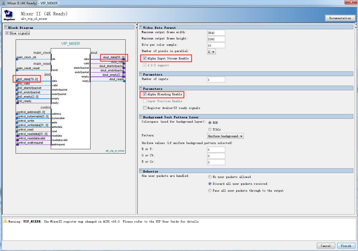Click the control_readdata[31..0] signal label

pyautogui.click(x=32, y=134)
